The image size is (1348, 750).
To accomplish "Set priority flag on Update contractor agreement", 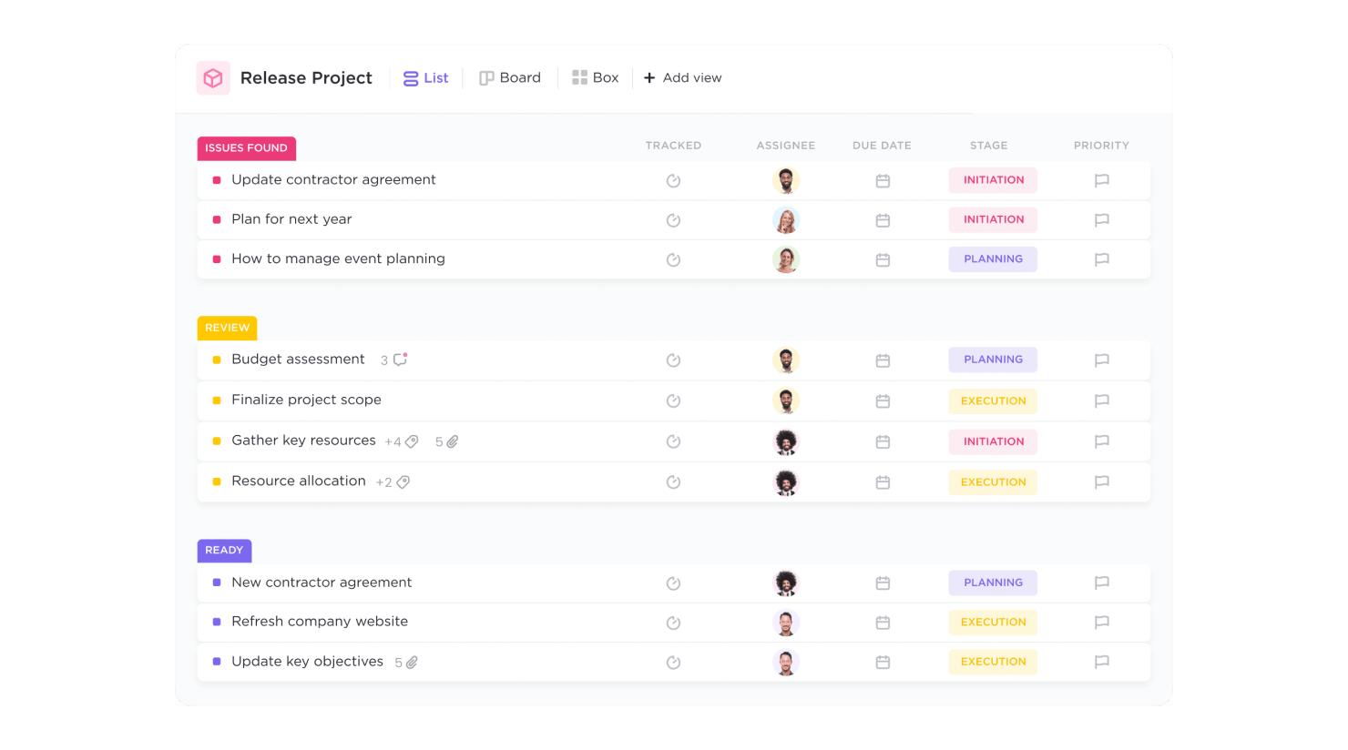I will (1101, 180).
